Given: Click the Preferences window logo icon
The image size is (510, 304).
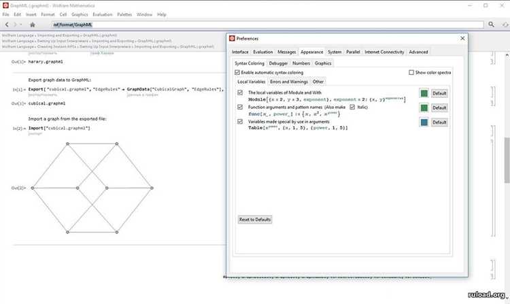Looking at the screenshot, I should click(232, 39).
